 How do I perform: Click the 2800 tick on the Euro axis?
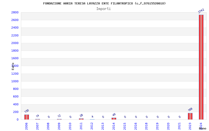coord(15,12)
